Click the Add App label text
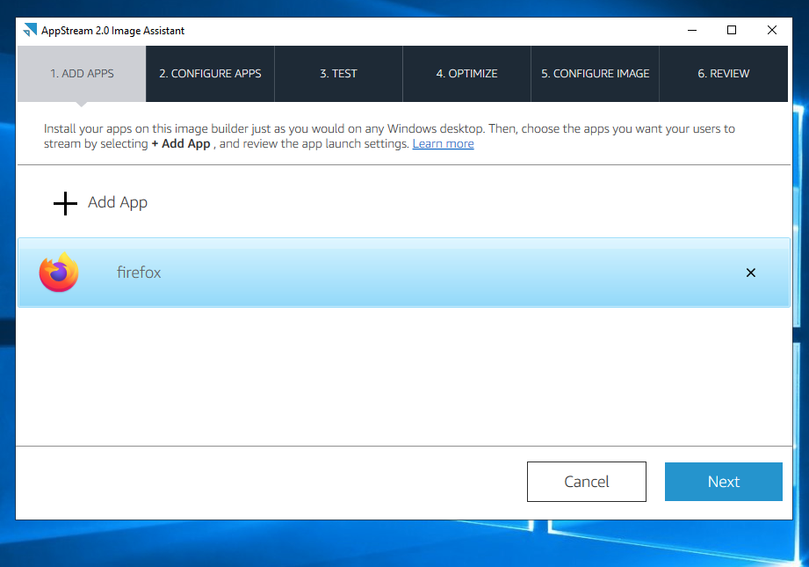Viewport: 809px width, 567px height. [x=118, y=202]
